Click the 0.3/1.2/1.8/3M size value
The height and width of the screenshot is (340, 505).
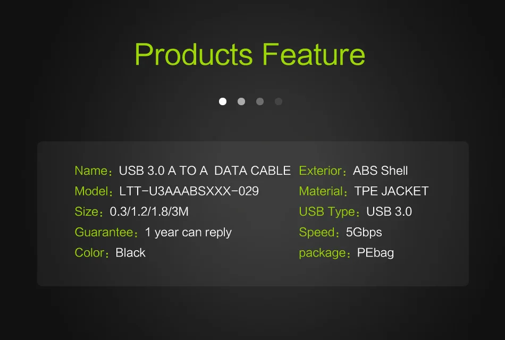(x=149, y=212)
